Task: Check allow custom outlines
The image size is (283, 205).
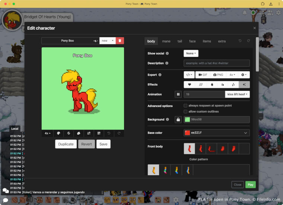Action: point(186,112)
